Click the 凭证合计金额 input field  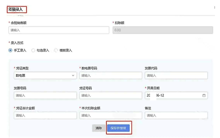[x=45, y=115]
